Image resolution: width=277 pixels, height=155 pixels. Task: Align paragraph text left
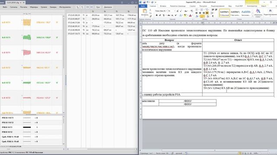[x=196, y=13]
